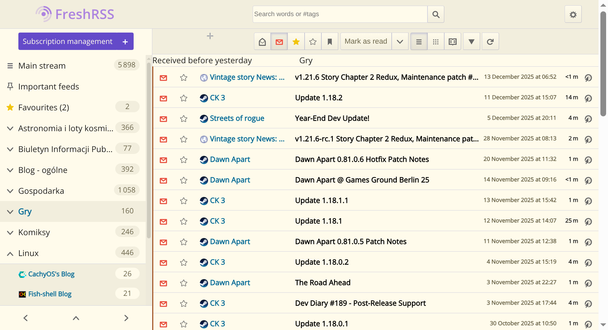Go to next article with right arrow

[x=126, y=318]
